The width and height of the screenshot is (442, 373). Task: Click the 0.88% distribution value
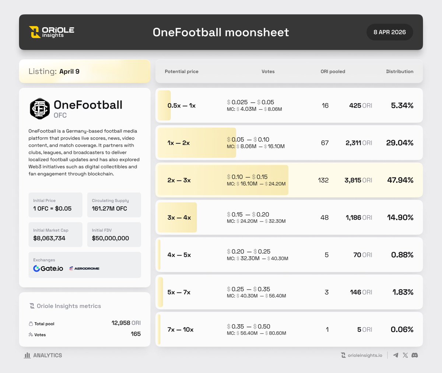pos(402,255)
